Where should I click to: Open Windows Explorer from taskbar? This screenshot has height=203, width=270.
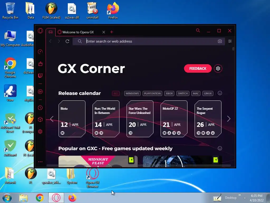(x=23, y=198)
